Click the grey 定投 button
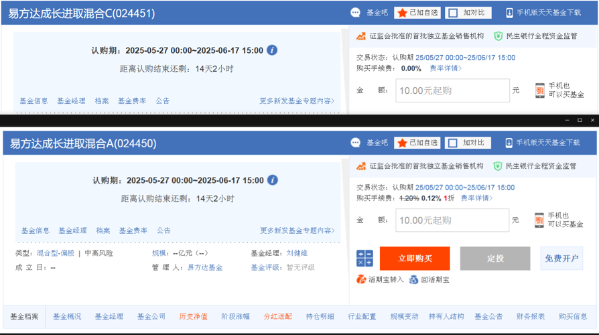 pyautogui.click(x=495, y=258)
